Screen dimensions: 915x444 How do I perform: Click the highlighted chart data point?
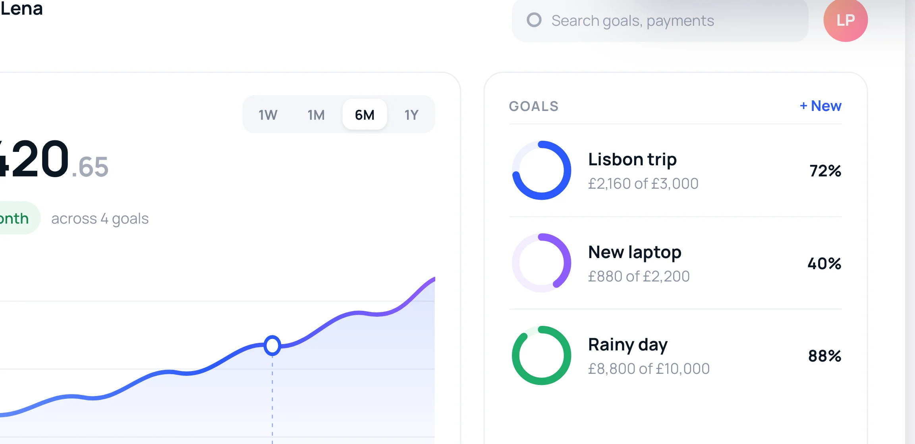coord(272,345)
